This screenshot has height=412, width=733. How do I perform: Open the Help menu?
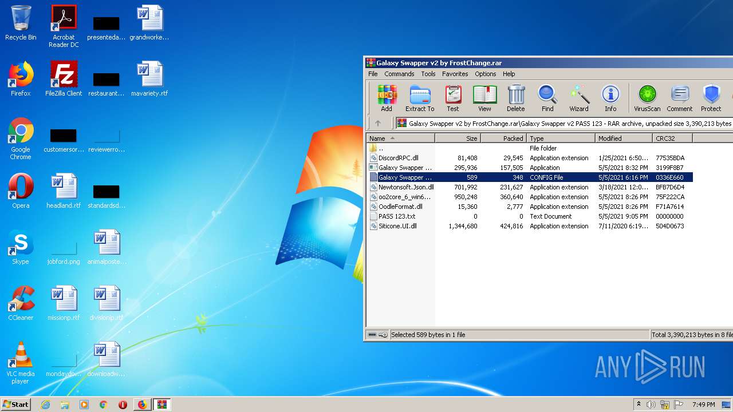(509, 74)
